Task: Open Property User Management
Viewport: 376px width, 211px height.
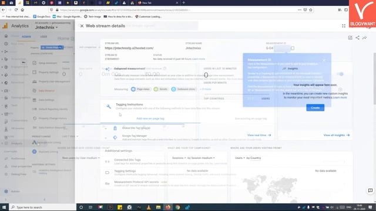Action: pos(54,81)
